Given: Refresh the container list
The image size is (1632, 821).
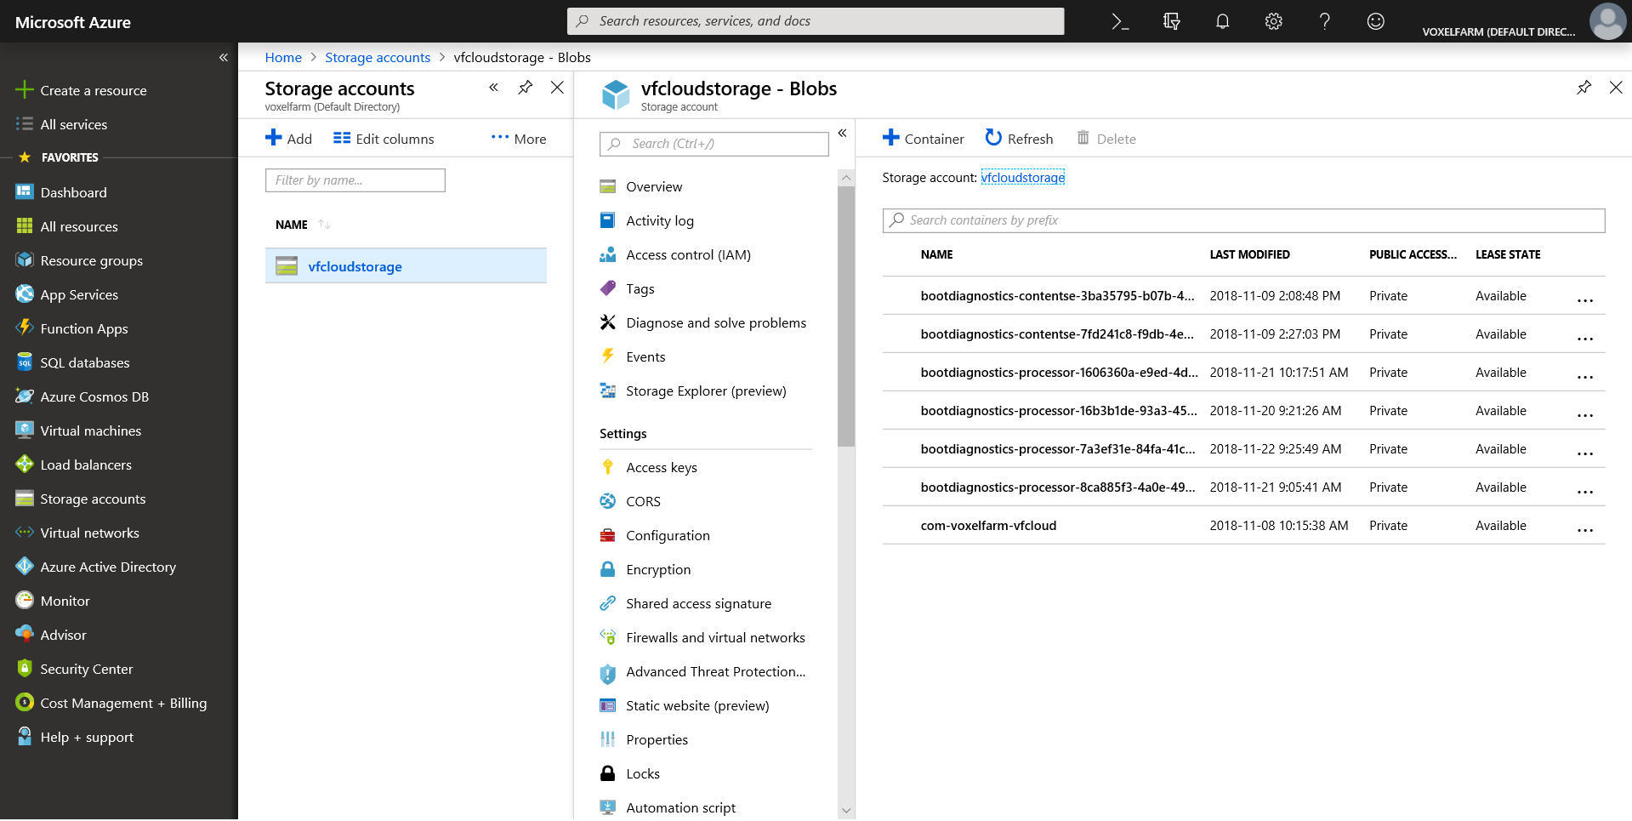Looking at the screenshot, I should (x=1019, y=138).
